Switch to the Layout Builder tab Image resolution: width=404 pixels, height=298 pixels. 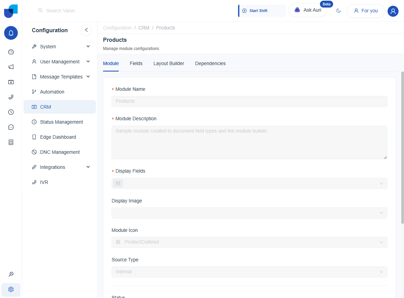tap(169, 63)
